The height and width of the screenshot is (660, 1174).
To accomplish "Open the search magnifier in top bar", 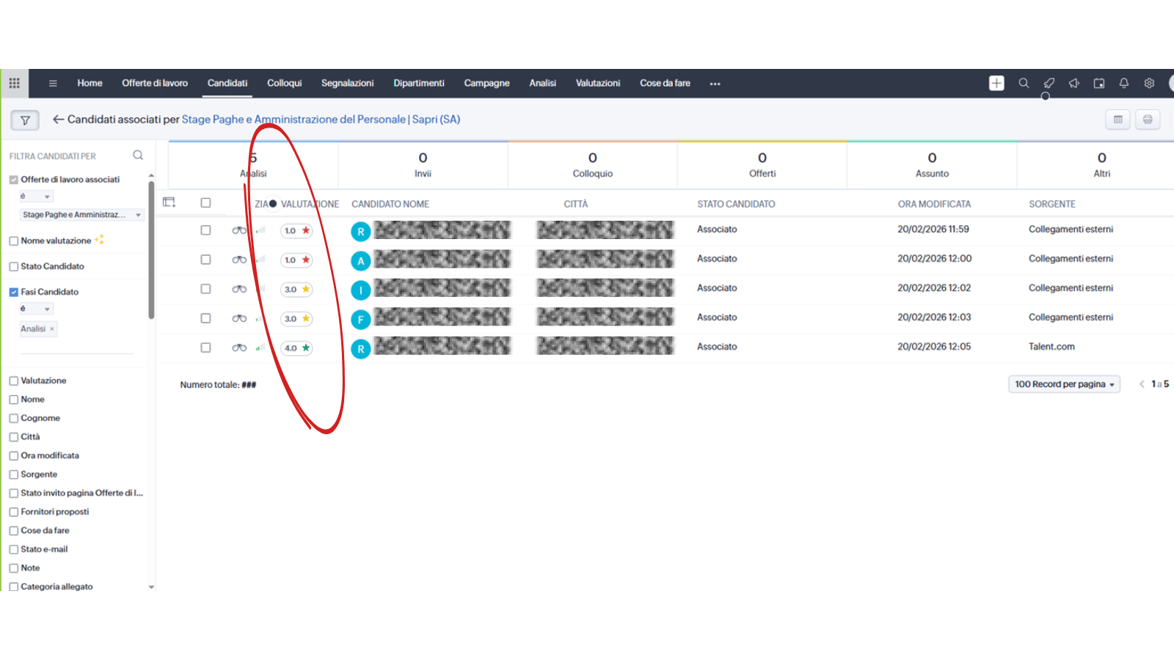I will point(1024,84).
